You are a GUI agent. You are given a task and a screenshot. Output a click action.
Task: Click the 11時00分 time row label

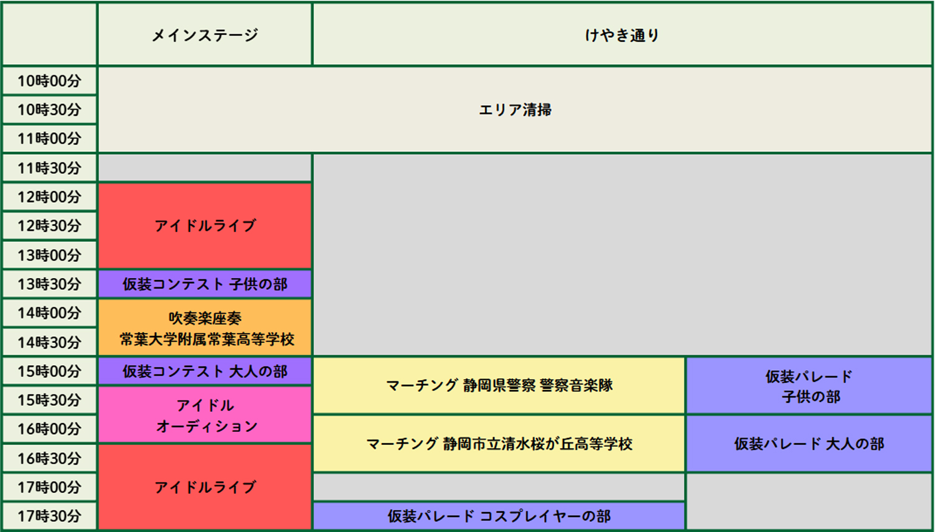tap(49, 139)
